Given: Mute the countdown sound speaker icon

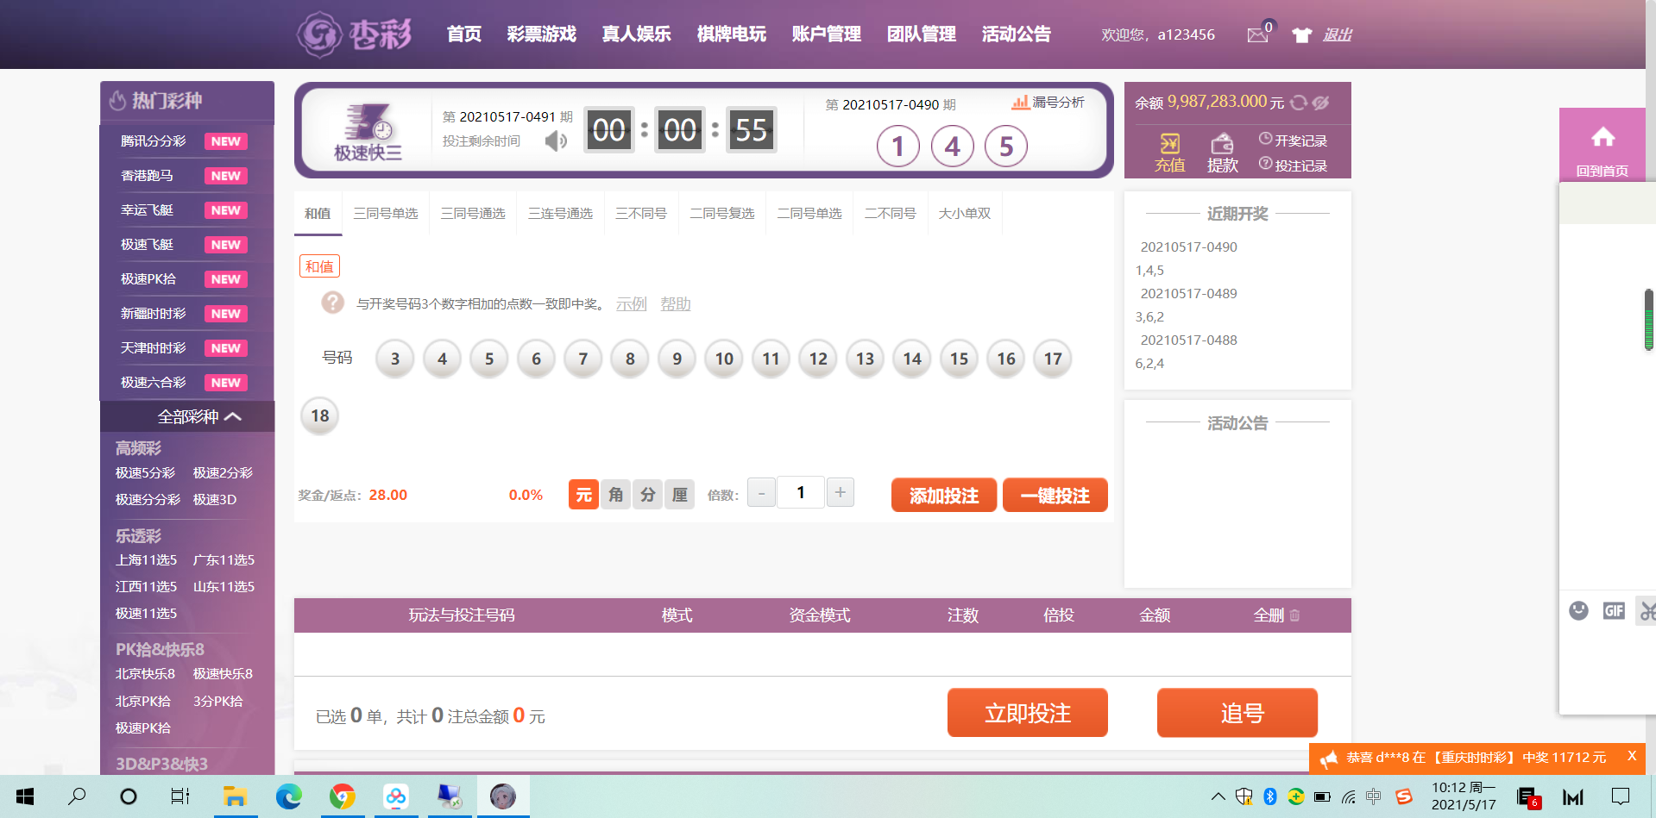Looking at the screenshot, I should pos(556,140).
